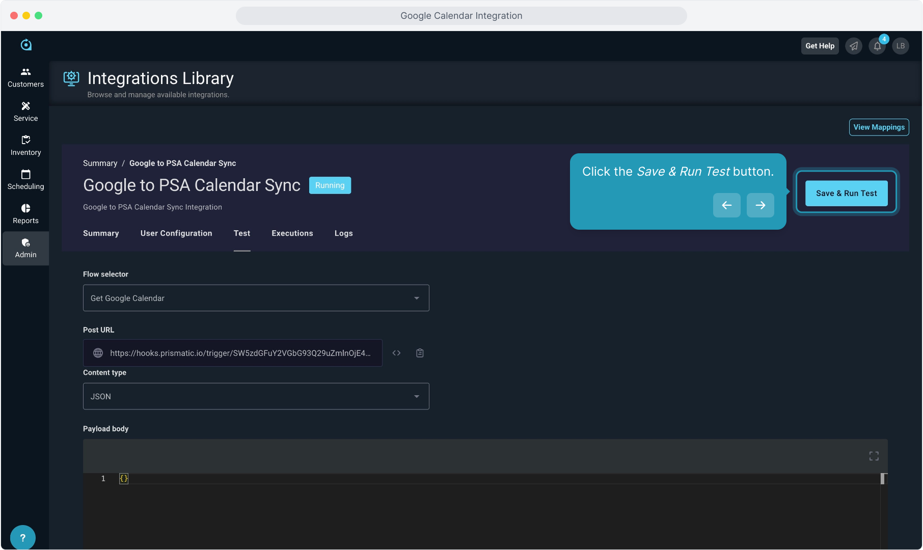Open the Content type JSON dropdown
This screenshot has height=550, width=923.
(x=256, y=396)
